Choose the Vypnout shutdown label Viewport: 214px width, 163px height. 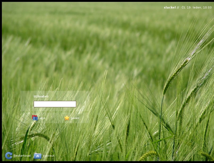pyautogui.click(x=48, y=156)
